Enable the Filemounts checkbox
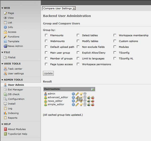 [46, 35]
